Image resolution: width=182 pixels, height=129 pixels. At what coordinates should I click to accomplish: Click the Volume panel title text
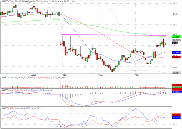35,78
